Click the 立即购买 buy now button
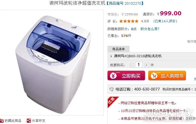Viewport: 196px width, 124px height. pos(126,76)
